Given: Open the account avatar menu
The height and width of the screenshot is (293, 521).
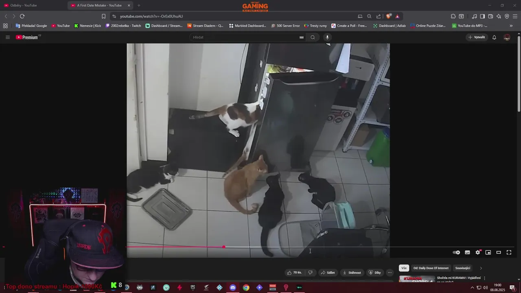Looking at the screenshot, I should click(507, 37).
